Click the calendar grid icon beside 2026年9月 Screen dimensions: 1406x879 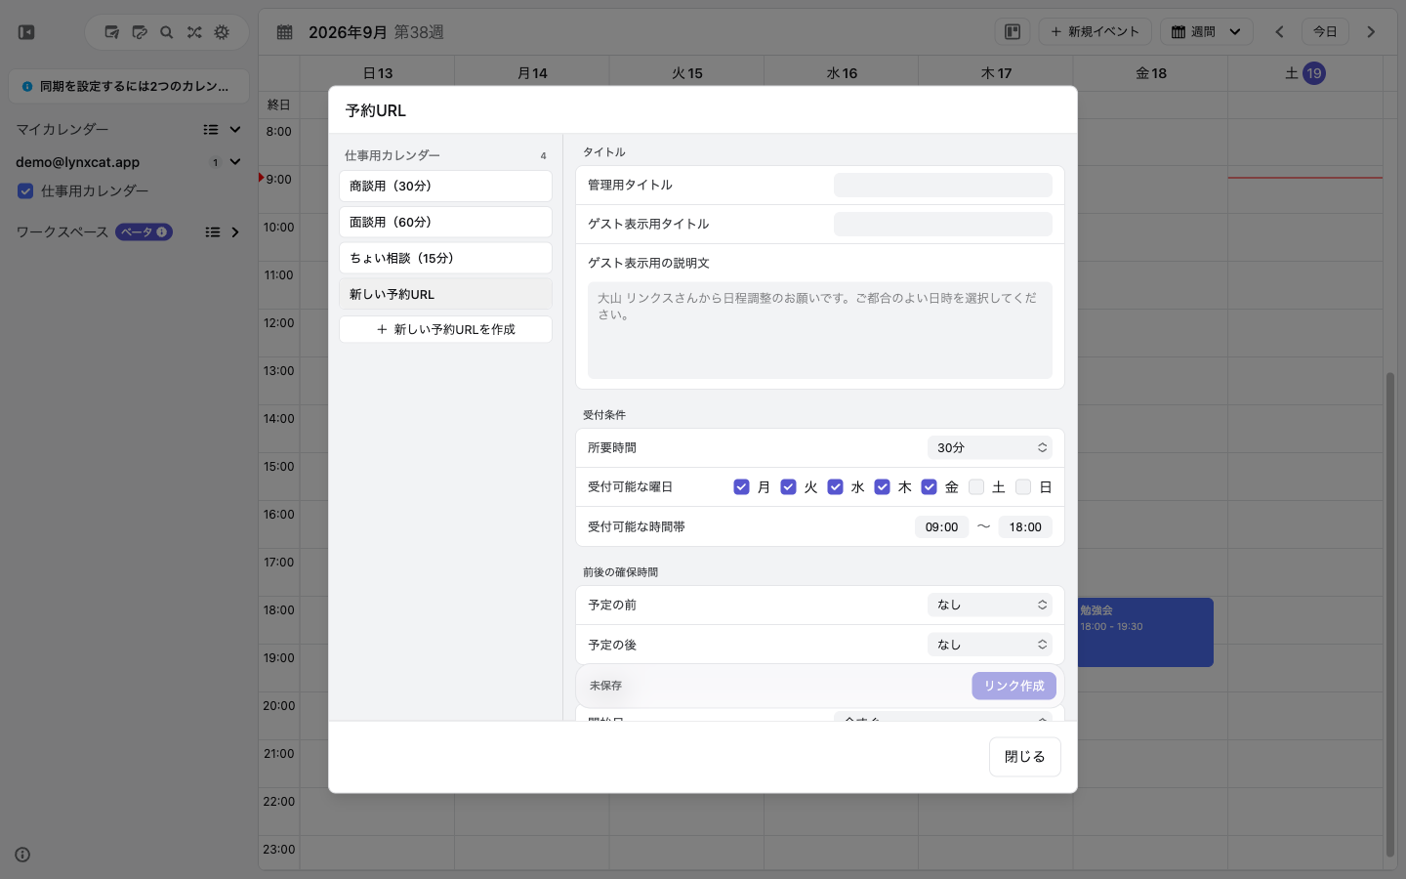tap(284, 32)
